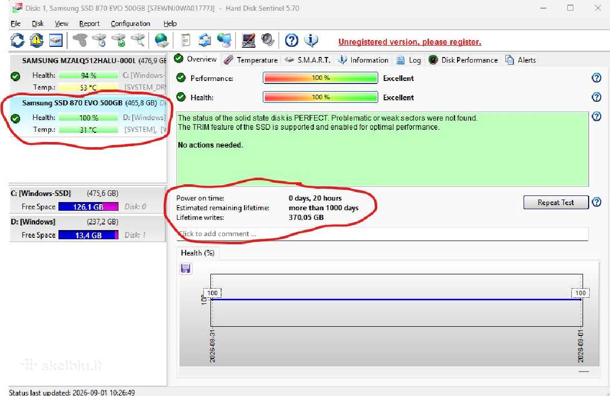This screenshot has width=610, height=396.
Task: Click help icon beside green status text
Action: point(597,117)
